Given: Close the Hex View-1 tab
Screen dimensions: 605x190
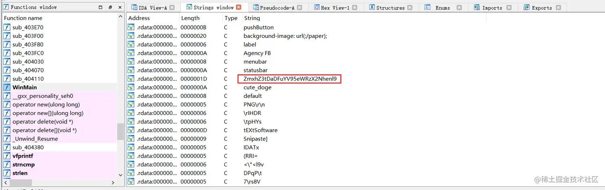Looking at the screenshot, I should 355,7.
